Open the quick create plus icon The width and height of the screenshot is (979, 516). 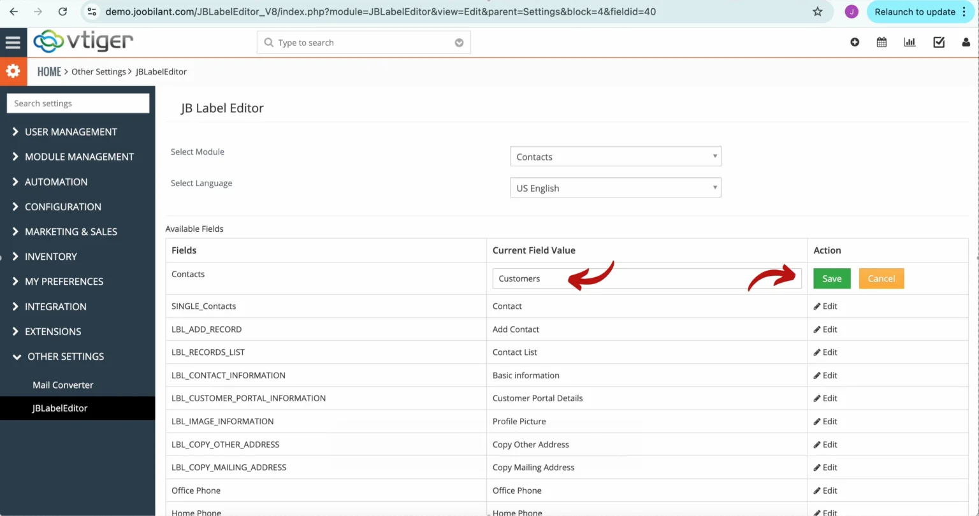854,42
